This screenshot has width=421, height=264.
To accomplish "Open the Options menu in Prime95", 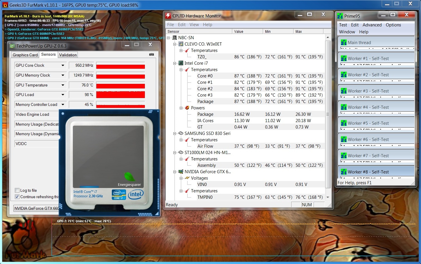I will point(393,25).
